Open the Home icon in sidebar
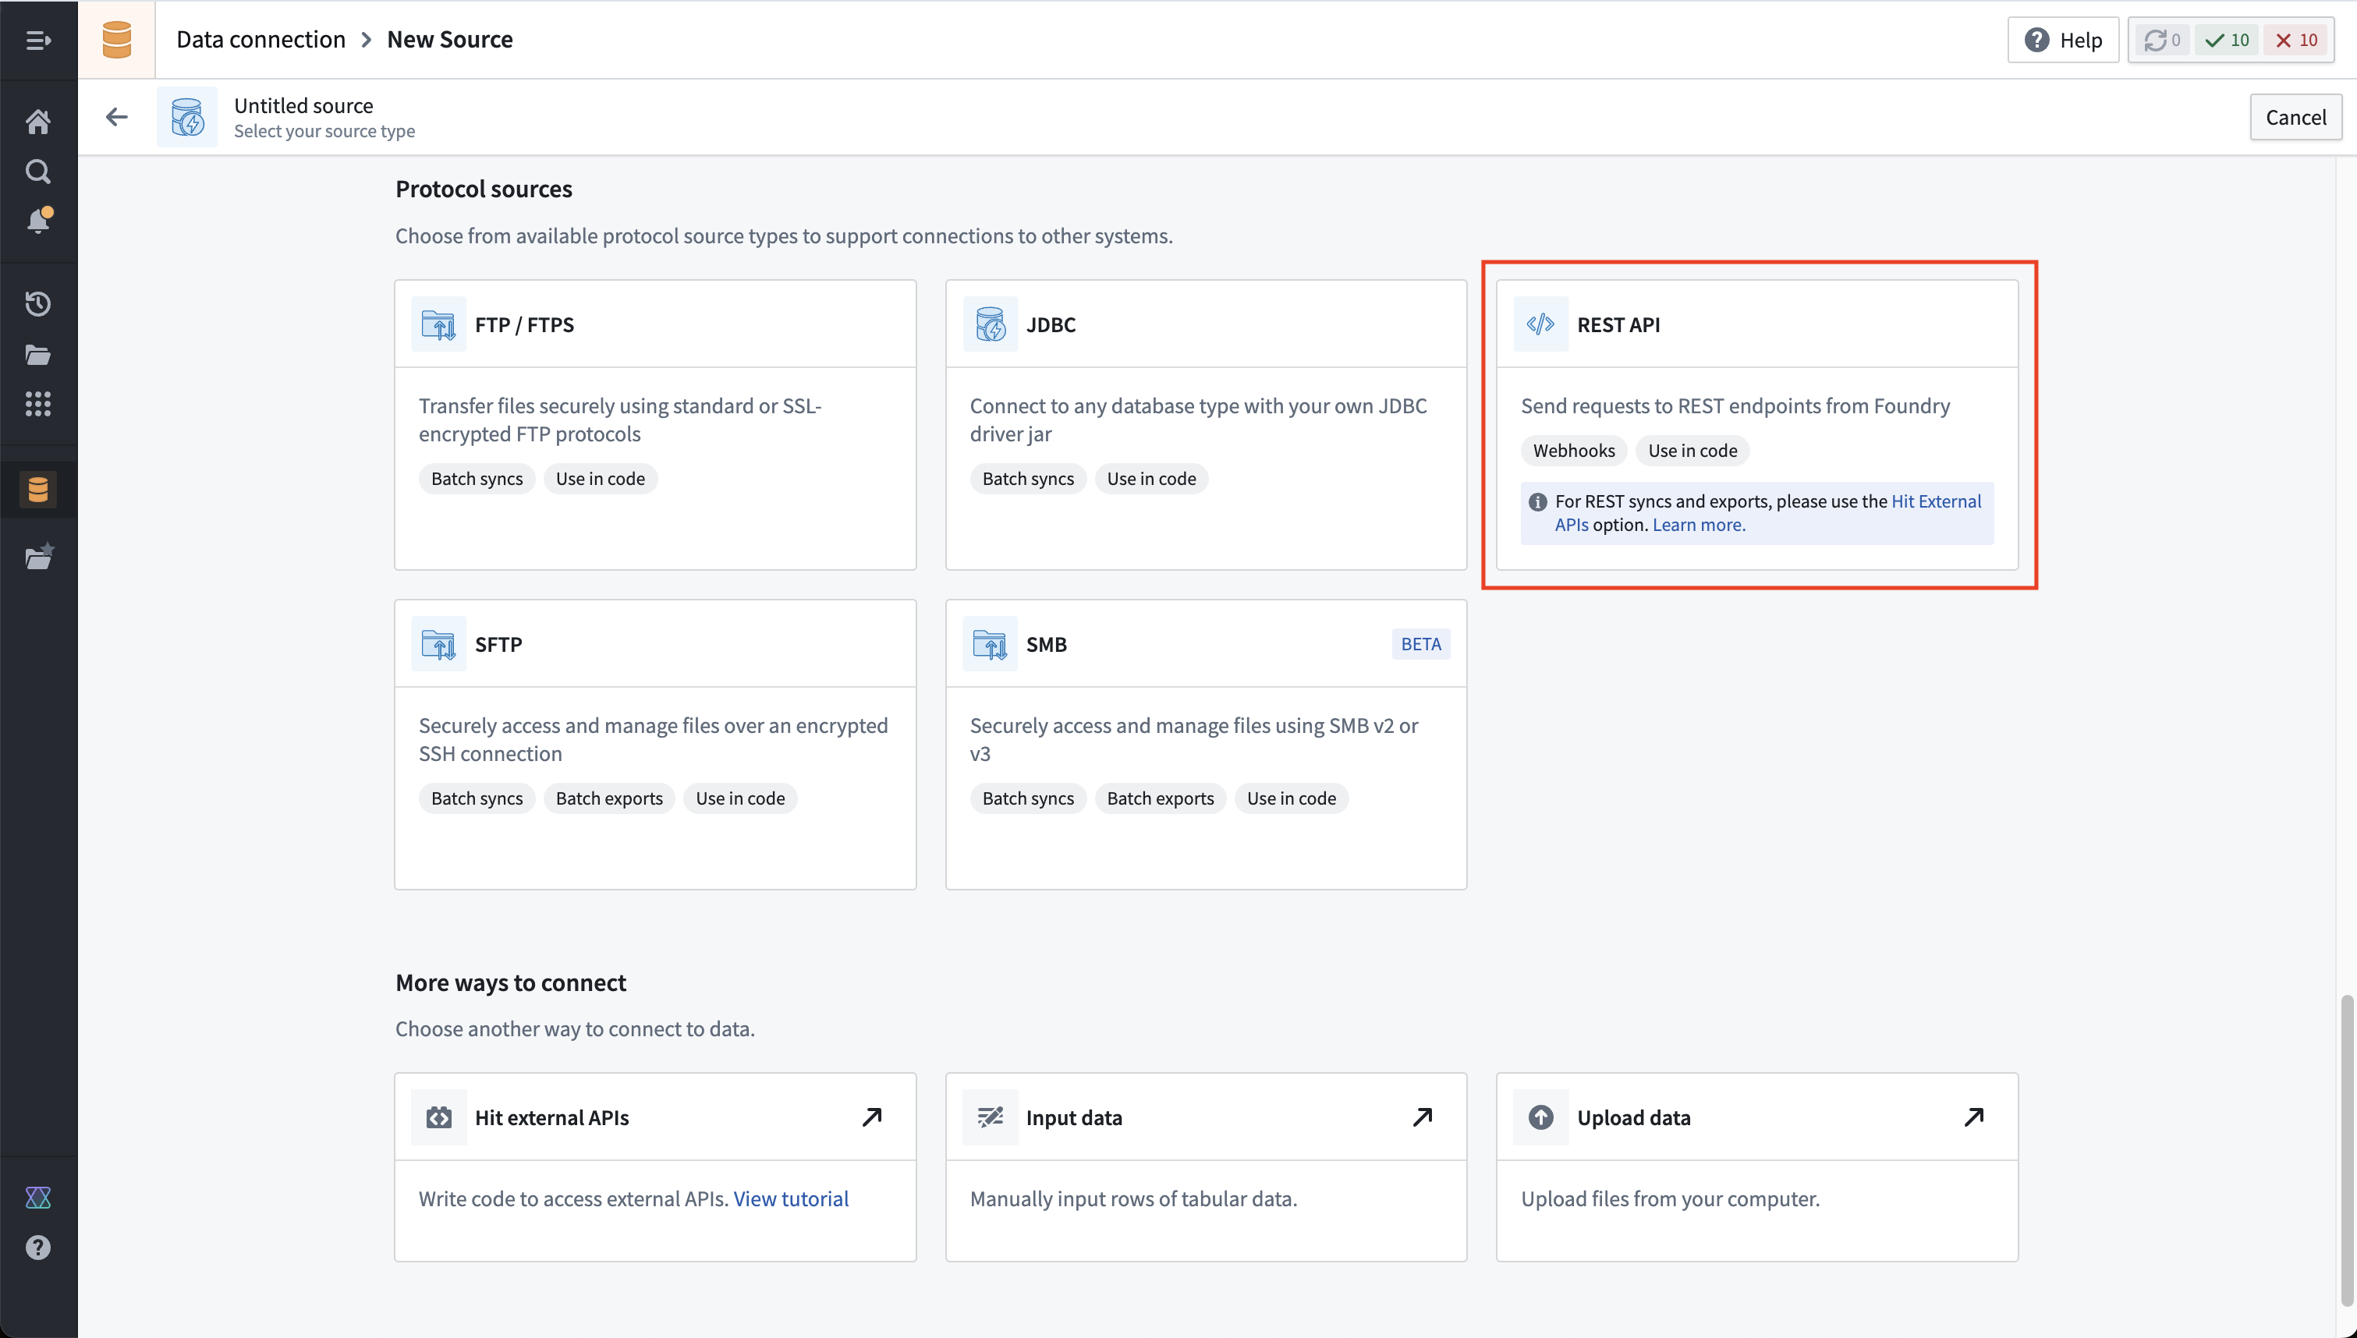Screen dimensions: 2357x1338 [x=37, y=120]
